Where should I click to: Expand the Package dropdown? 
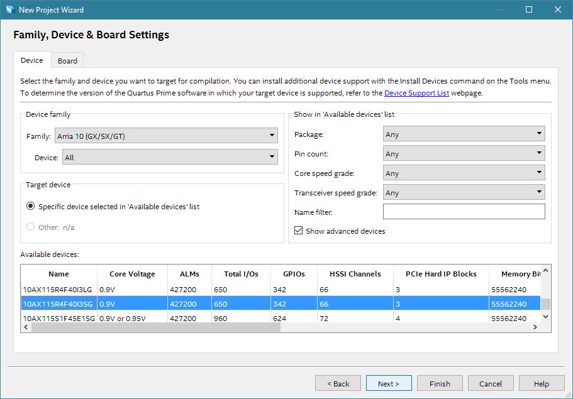click(x=464, y=134)
